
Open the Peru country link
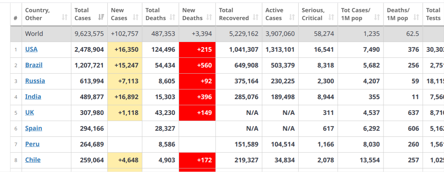32,144
